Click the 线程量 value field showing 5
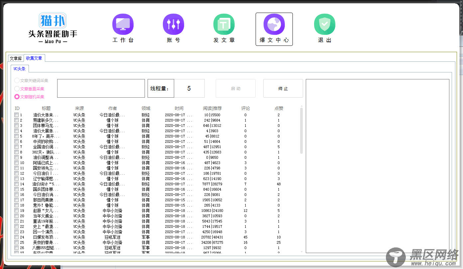The image size is (463, 269). (189, 88)
